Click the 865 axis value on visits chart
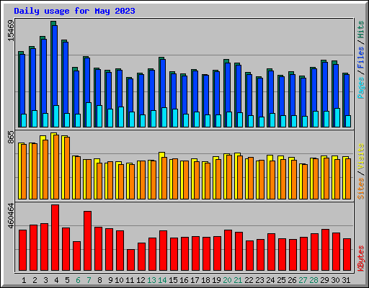This screenshot has height=288, width=369. click(11, 138)
